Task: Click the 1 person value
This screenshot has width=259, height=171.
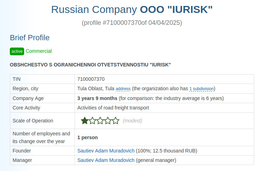Action: (87, 137)
